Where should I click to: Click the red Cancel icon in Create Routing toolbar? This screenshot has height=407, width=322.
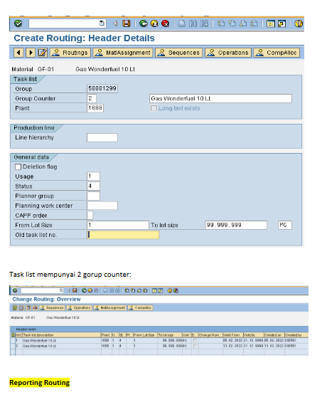click(165, 23)
